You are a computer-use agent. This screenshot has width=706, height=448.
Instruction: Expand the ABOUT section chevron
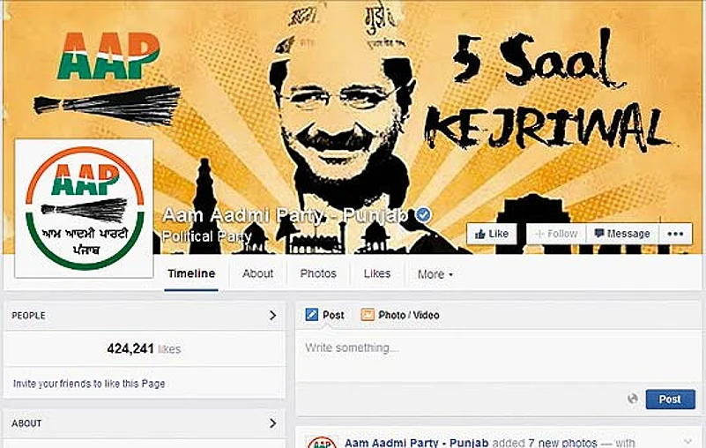point(272,422)
